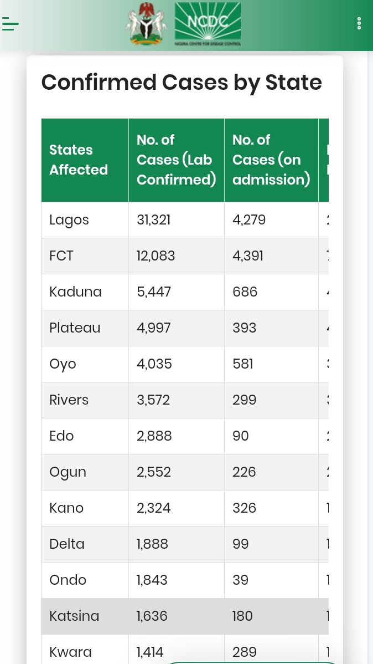
Task: Click the Ondo state cell
Action: coord(68,580)
